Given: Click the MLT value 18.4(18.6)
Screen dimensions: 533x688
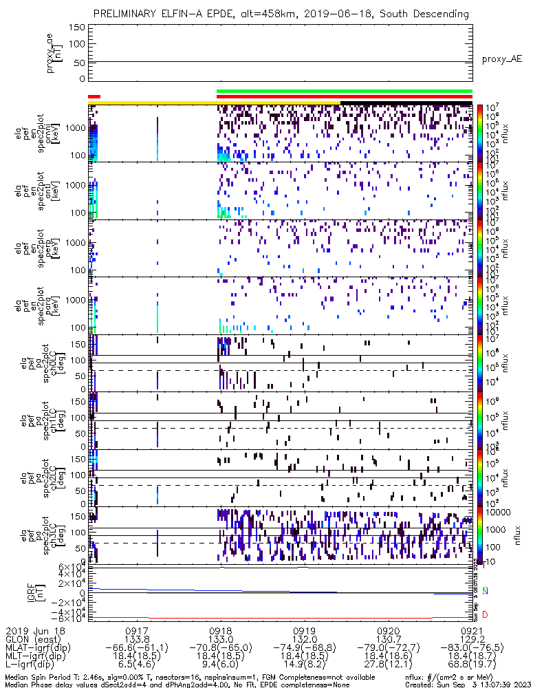Looking at the screenshot, I should (x=389, y=656).
